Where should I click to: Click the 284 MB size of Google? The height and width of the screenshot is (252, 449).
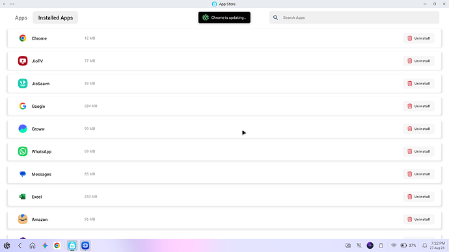pos(90,106)
